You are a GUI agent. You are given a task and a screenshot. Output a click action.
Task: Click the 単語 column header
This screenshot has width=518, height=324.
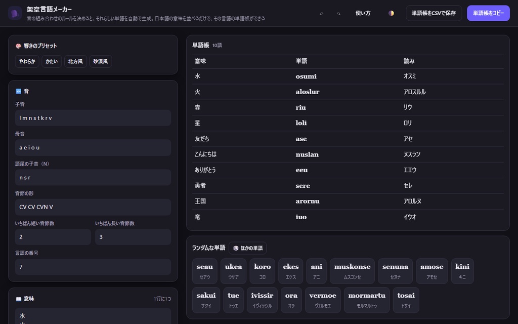(301, 61)
